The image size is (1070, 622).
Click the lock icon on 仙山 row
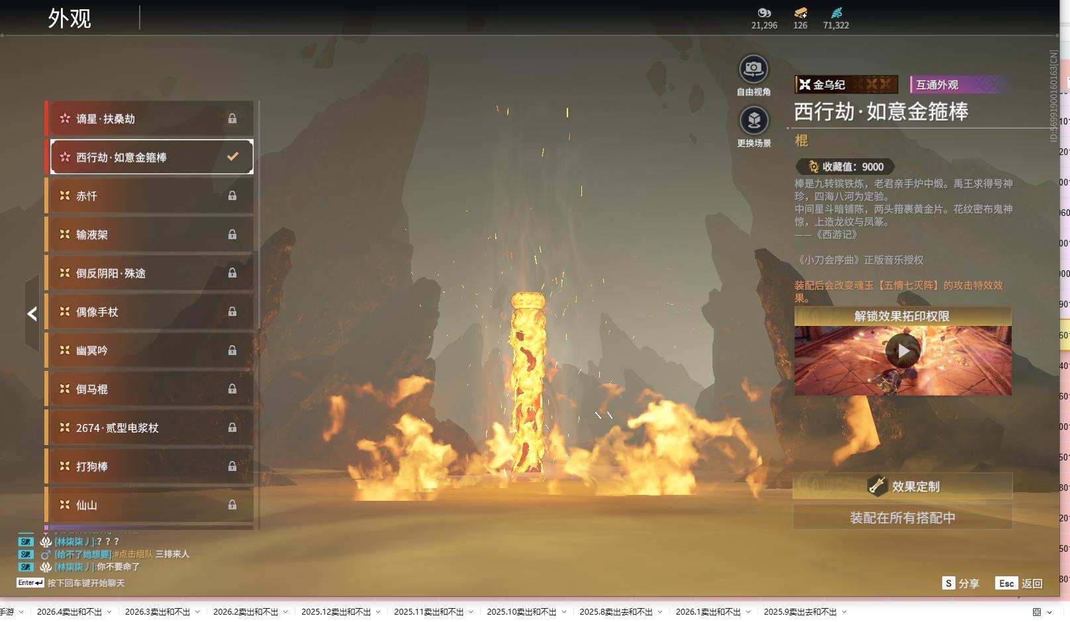coord(232,505)
